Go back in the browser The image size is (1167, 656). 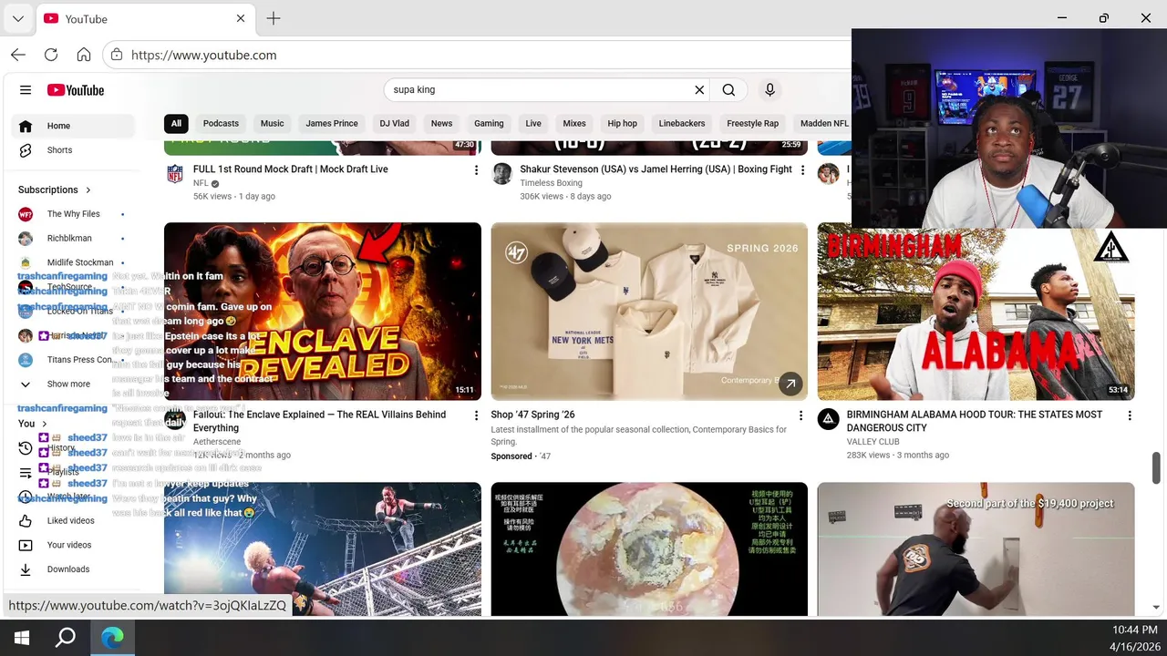[18, 55]
